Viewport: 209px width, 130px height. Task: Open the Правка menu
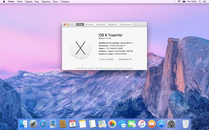tap(29, 2)
